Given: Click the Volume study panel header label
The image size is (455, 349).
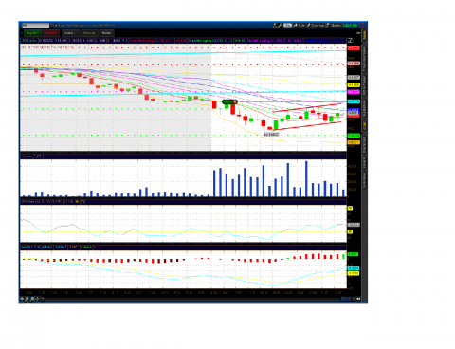Looking at the screenshot, I should pos(27,156).
